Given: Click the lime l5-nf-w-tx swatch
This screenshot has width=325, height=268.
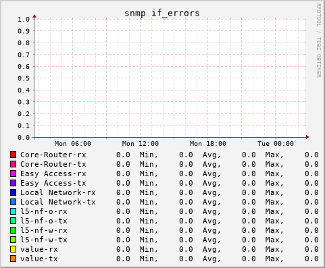Looking at the screenshot, I should (14, 240).
